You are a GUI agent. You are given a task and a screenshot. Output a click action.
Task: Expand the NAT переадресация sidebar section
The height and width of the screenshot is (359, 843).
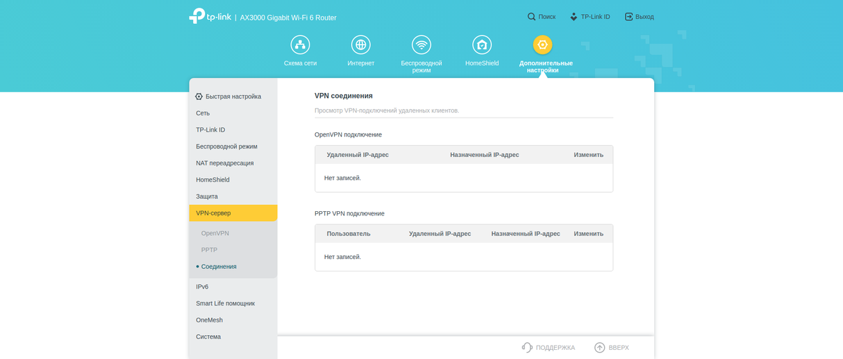coord(225,163)
